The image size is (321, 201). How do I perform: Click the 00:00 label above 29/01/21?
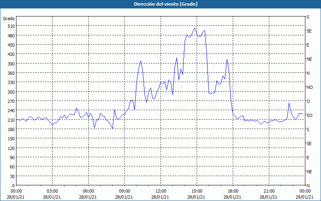coord(305,191)
